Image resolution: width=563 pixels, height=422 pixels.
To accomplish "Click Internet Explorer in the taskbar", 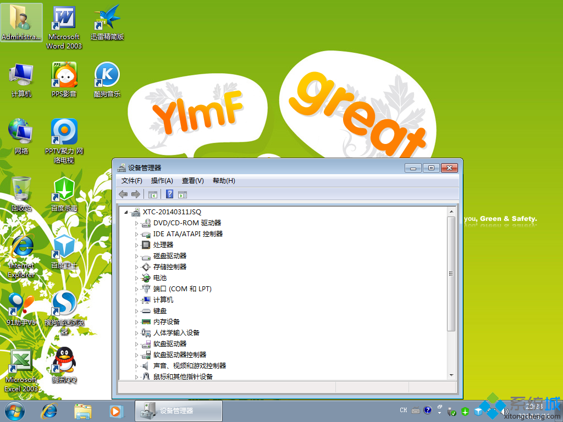I will [49, 410].
